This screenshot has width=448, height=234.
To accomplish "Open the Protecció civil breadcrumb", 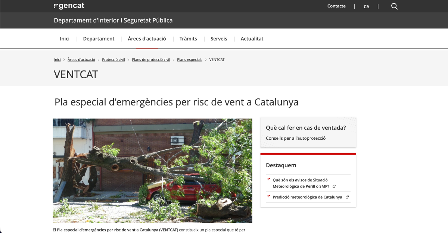I will tap(113, 60).
